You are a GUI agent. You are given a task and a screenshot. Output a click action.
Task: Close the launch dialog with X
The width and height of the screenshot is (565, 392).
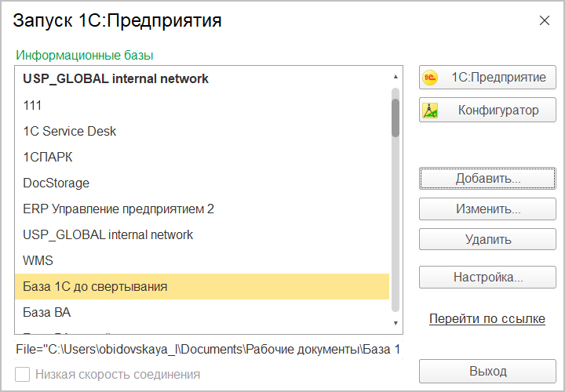545,21
